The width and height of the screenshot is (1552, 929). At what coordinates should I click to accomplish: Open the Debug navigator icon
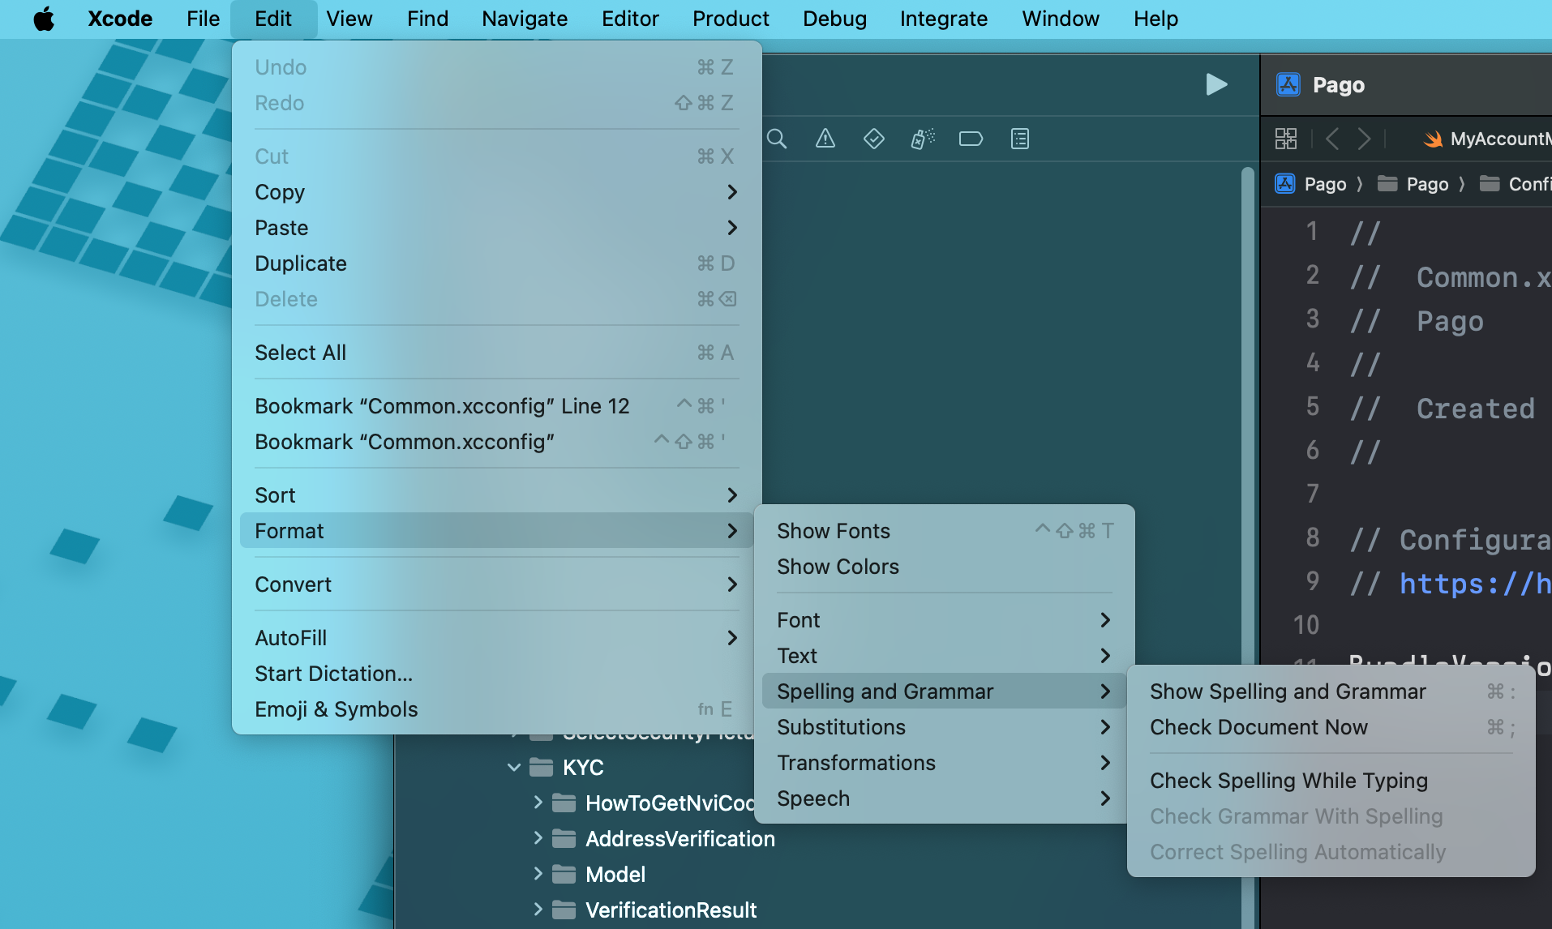(x=921, y=139)
